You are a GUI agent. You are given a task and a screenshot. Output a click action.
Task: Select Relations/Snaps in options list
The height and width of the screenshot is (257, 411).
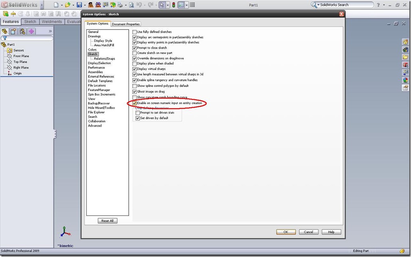pyautogui.click(x=104, y=59)
